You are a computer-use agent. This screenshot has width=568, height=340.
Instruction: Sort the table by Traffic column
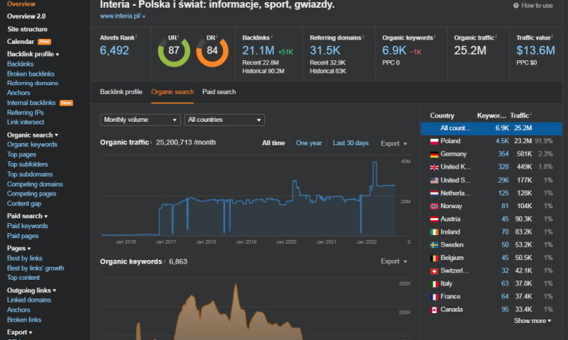520,115
